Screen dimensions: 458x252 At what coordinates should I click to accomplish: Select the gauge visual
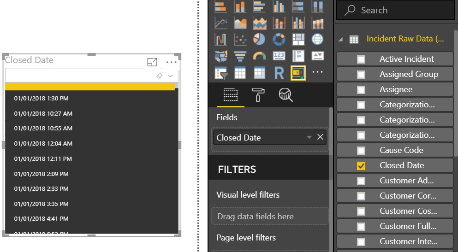[x=259, y=56]
